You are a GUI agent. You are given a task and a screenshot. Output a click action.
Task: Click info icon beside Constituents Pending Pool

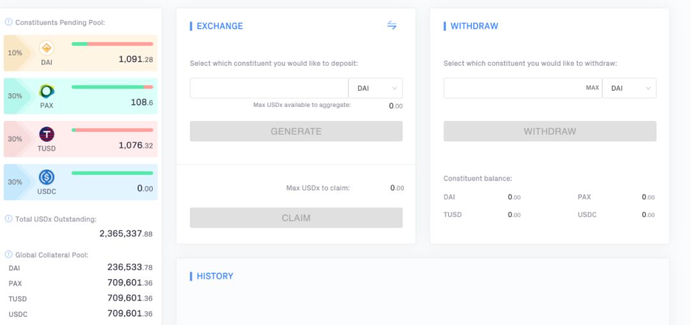click(8, 22)
